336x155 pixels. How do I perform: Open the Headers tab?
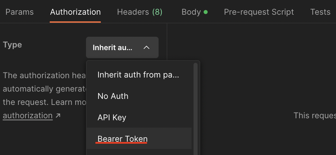click(133, 12)
